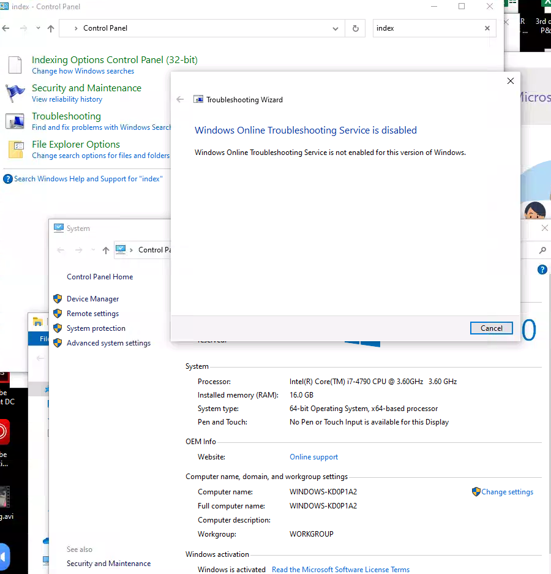551x574 pixels.
Task: Click the Troubleshooting monitor icon
Action: pyautogui.click(x=15, y=121)
